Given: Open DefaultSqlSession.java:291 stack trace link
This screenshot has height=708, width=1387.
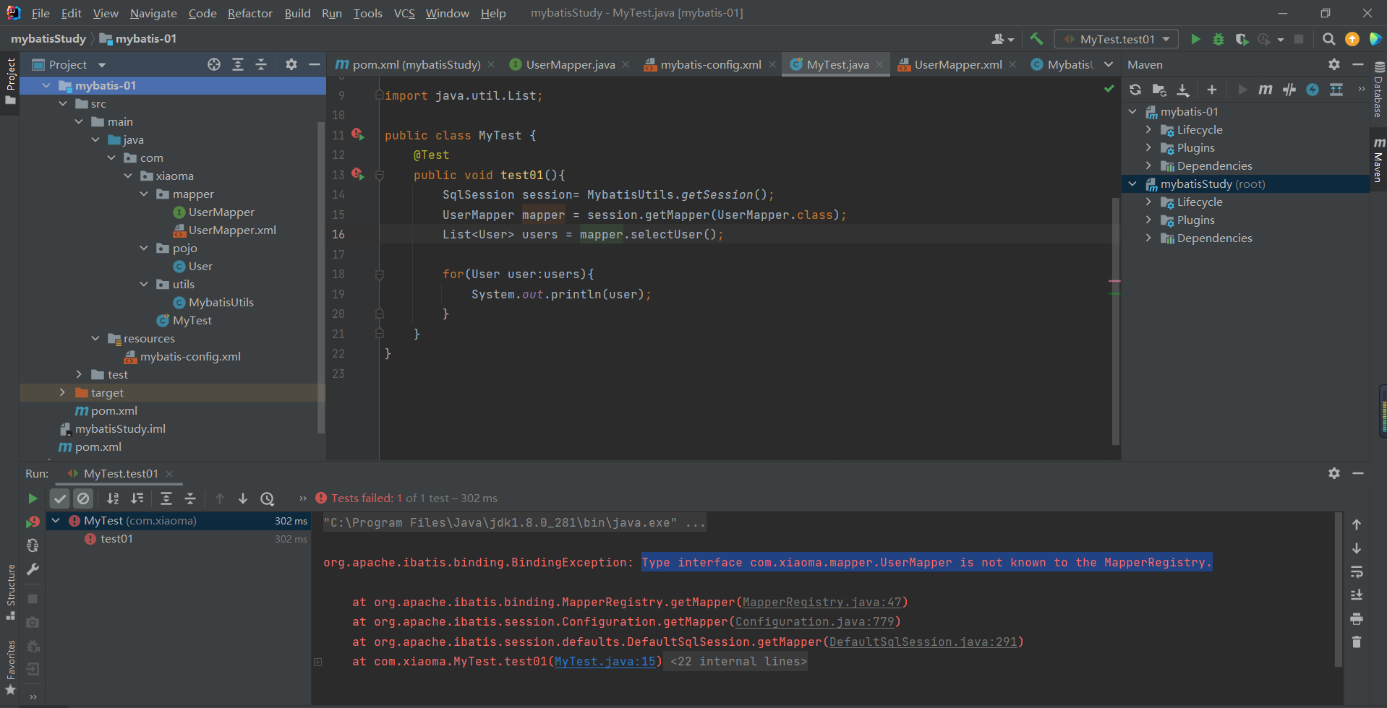Looking at the screenshot, I should 923,642.
